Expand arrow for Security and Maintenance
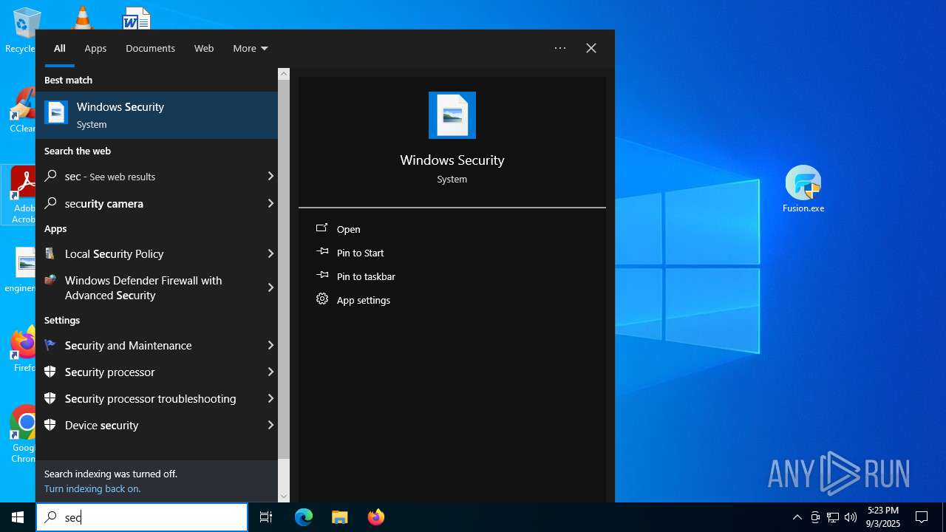The image size is (946, 532). click(270, 345)
